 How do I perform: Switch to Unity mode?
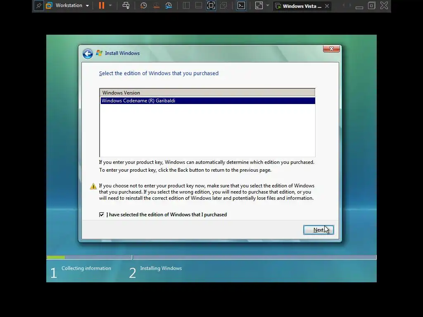pyautogui.click(x=223, y=6)
